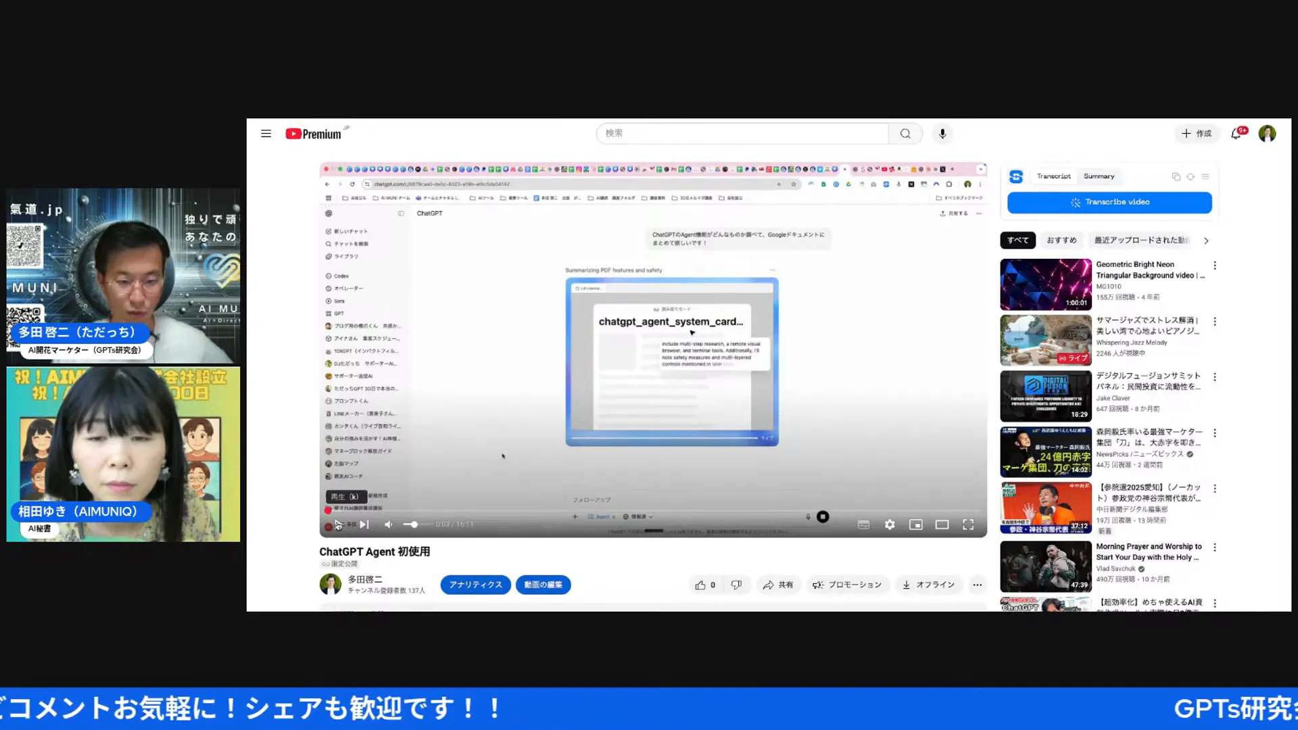1298x730 pixels.
Task: Click 動画の編集 edit video button
Action: 543,585
